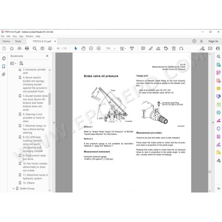This screenshot has height=222, width=222.
Task: Click the bookmarks panel scrollbar thumb
Action: coord(49,99)
